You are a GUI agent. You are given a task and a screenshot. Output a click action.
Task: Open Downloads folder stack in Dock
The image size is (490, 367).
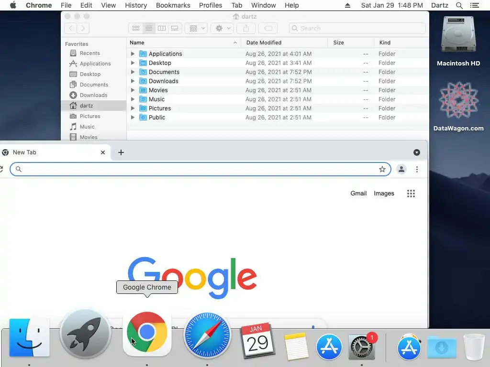point(442,347)
